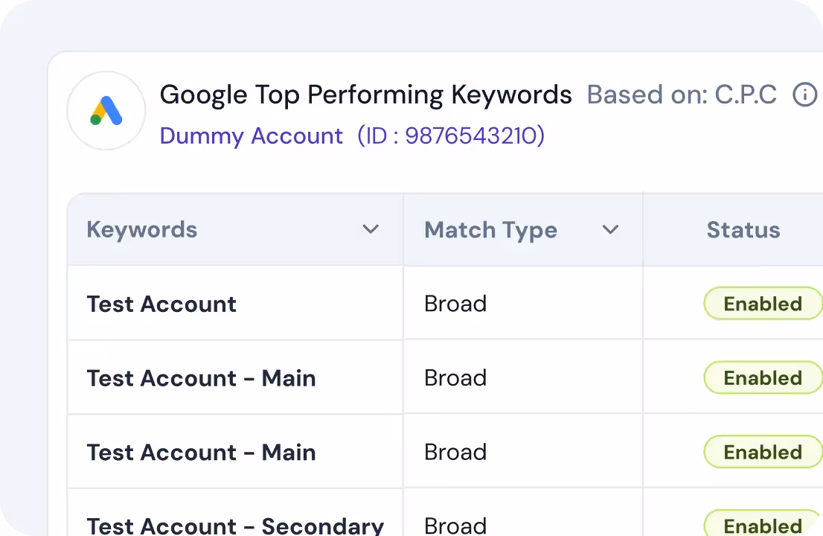Open the info icon beside Based on: C.P.C

(804, 95)
